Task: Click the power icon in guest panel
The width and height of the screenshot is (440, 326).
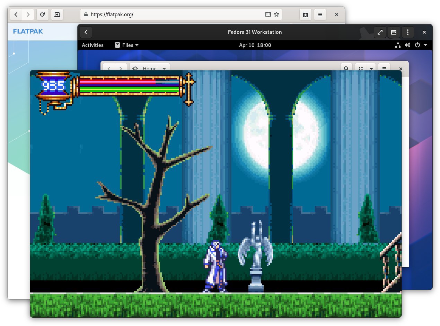Action: click(x=417, y=45)
